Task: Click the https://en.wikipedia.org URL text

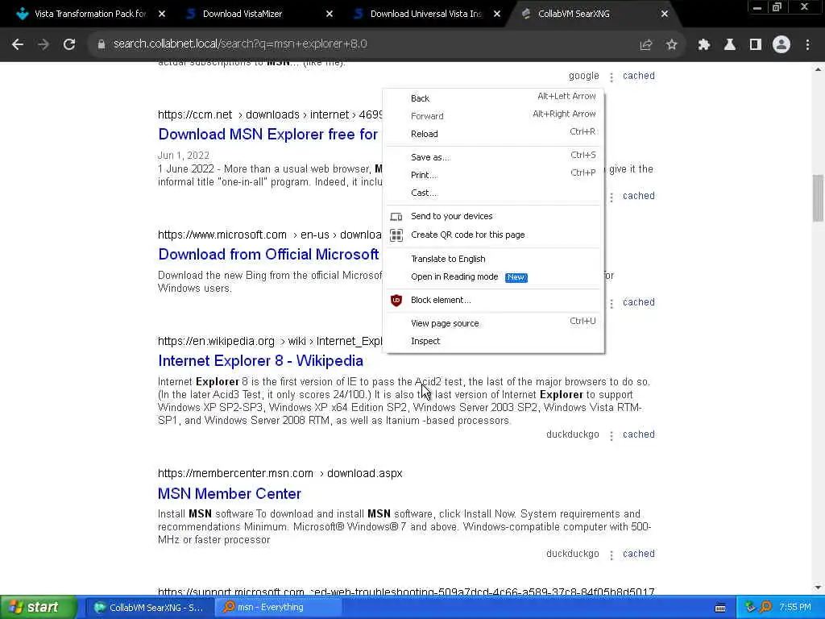Action: 216,342
